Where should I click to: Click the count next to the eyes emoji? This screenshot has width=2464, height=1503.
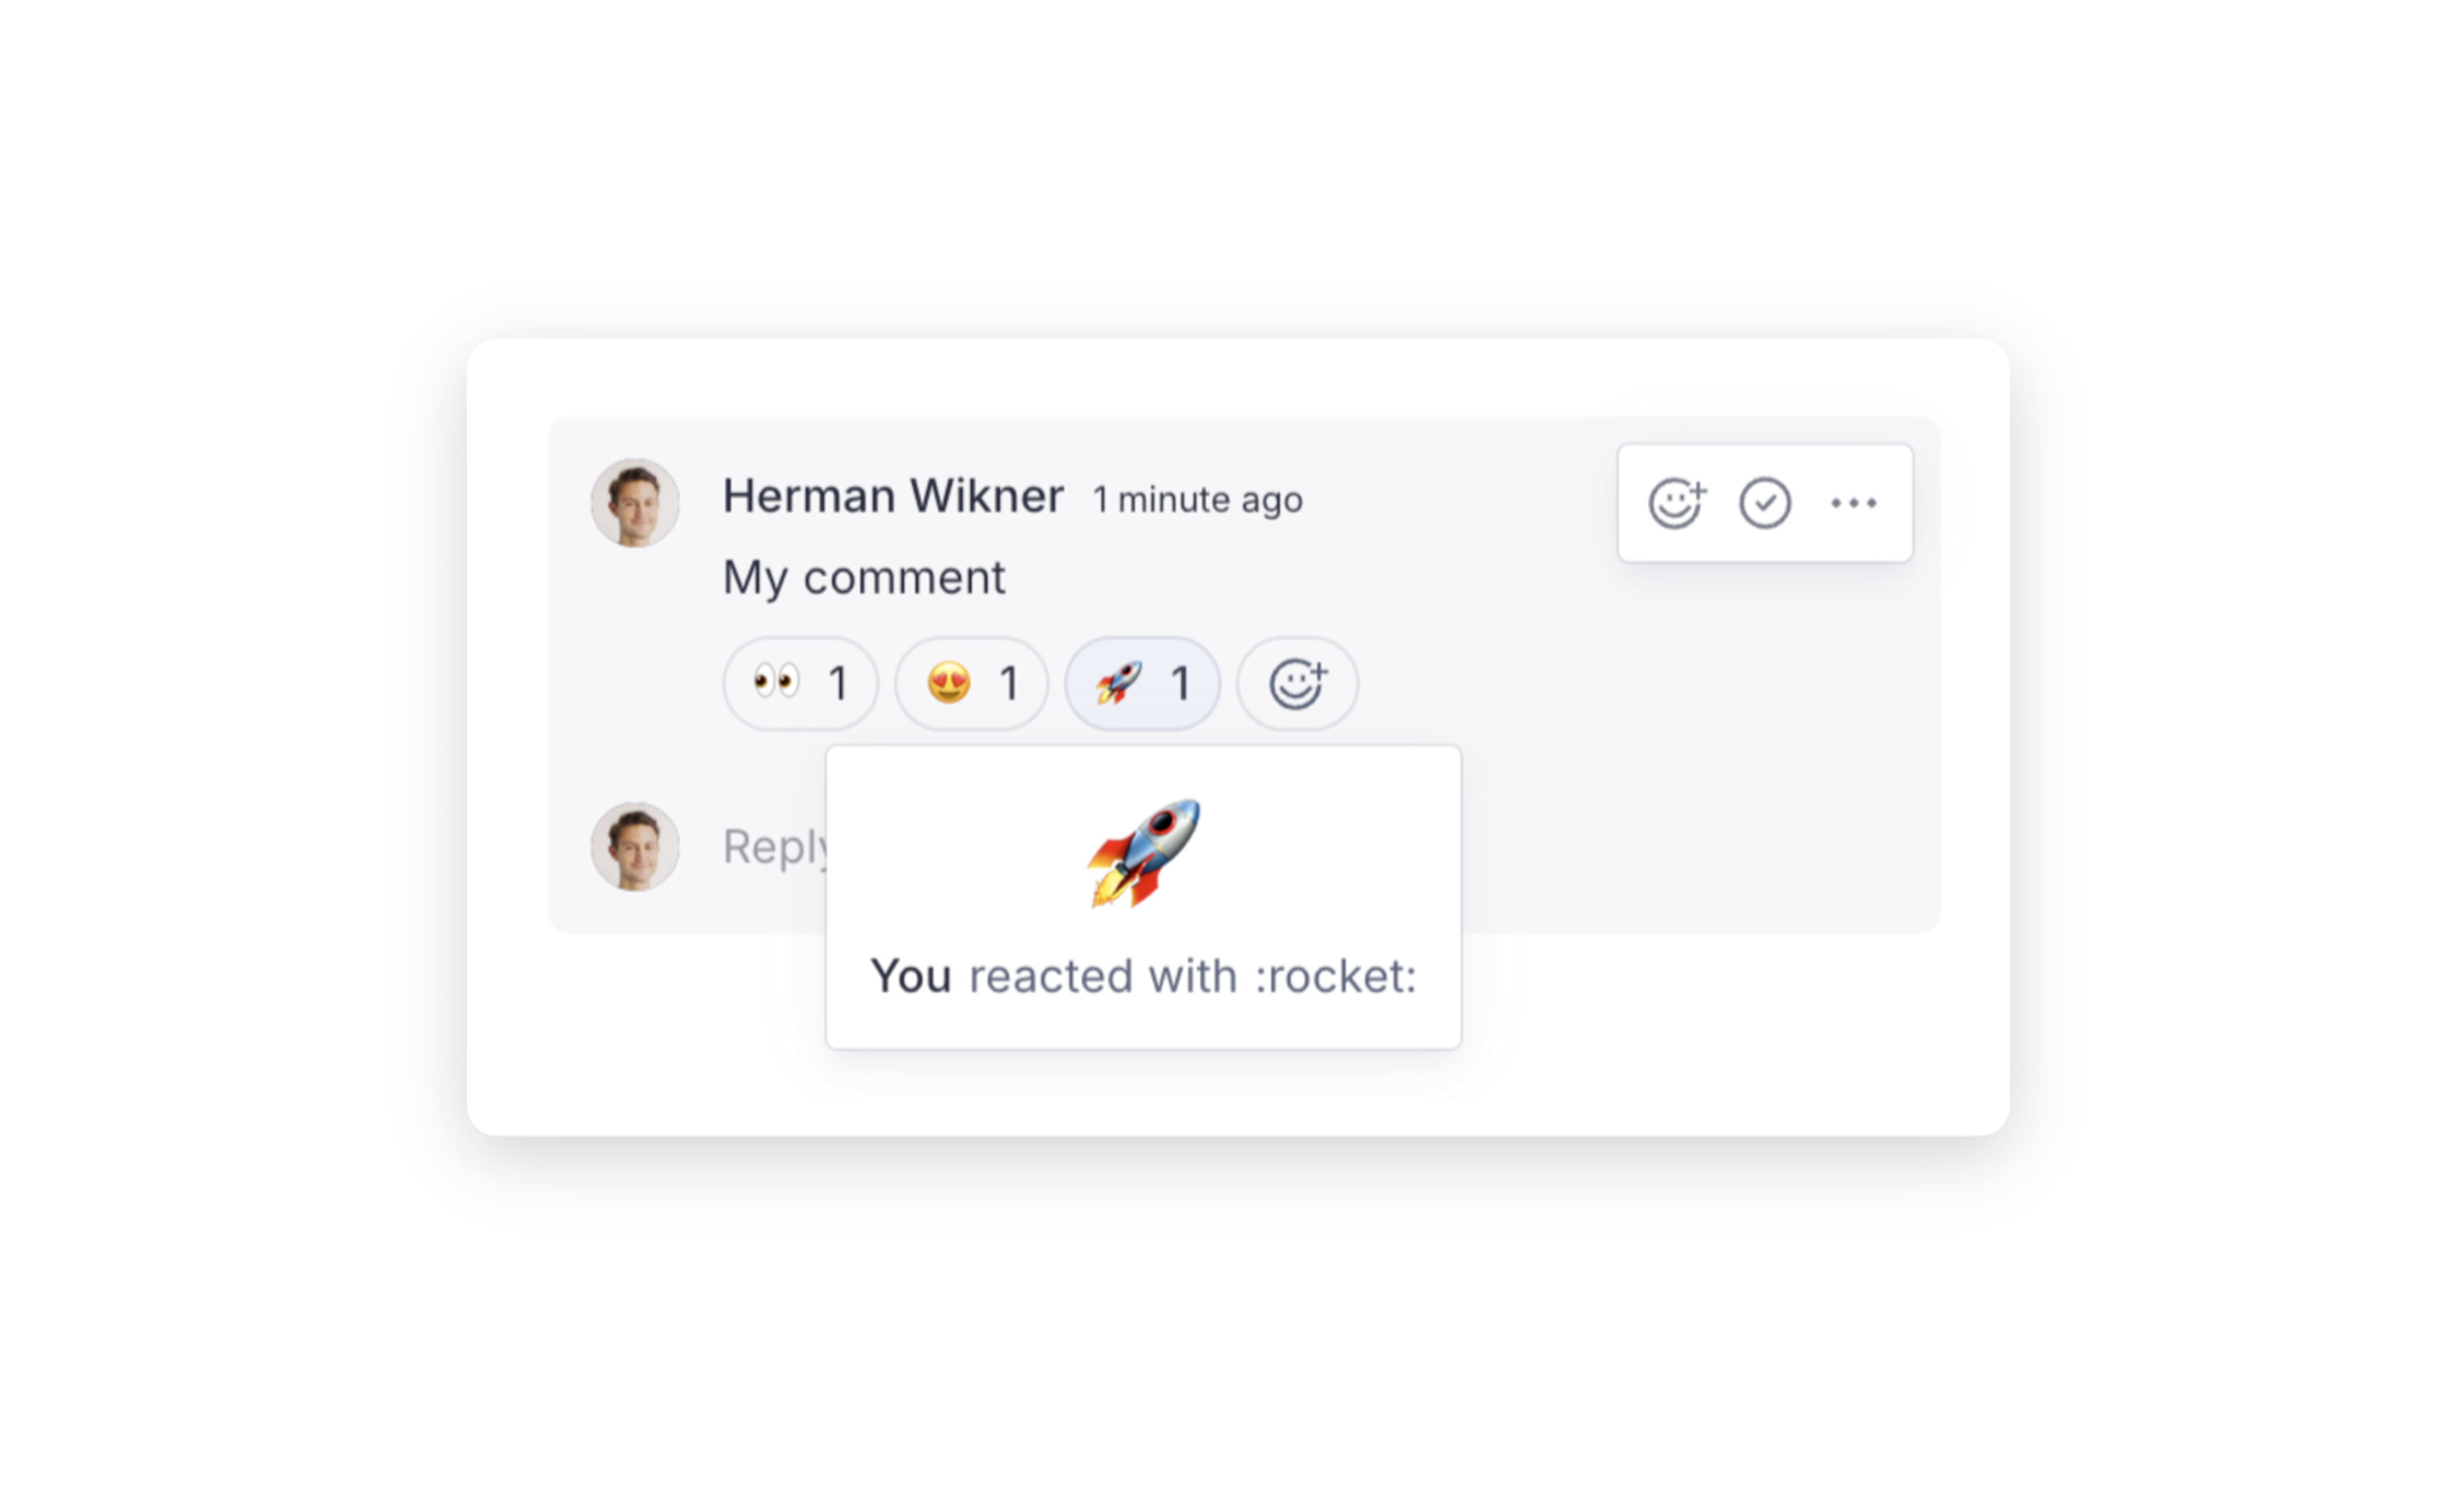click(838, 684)
